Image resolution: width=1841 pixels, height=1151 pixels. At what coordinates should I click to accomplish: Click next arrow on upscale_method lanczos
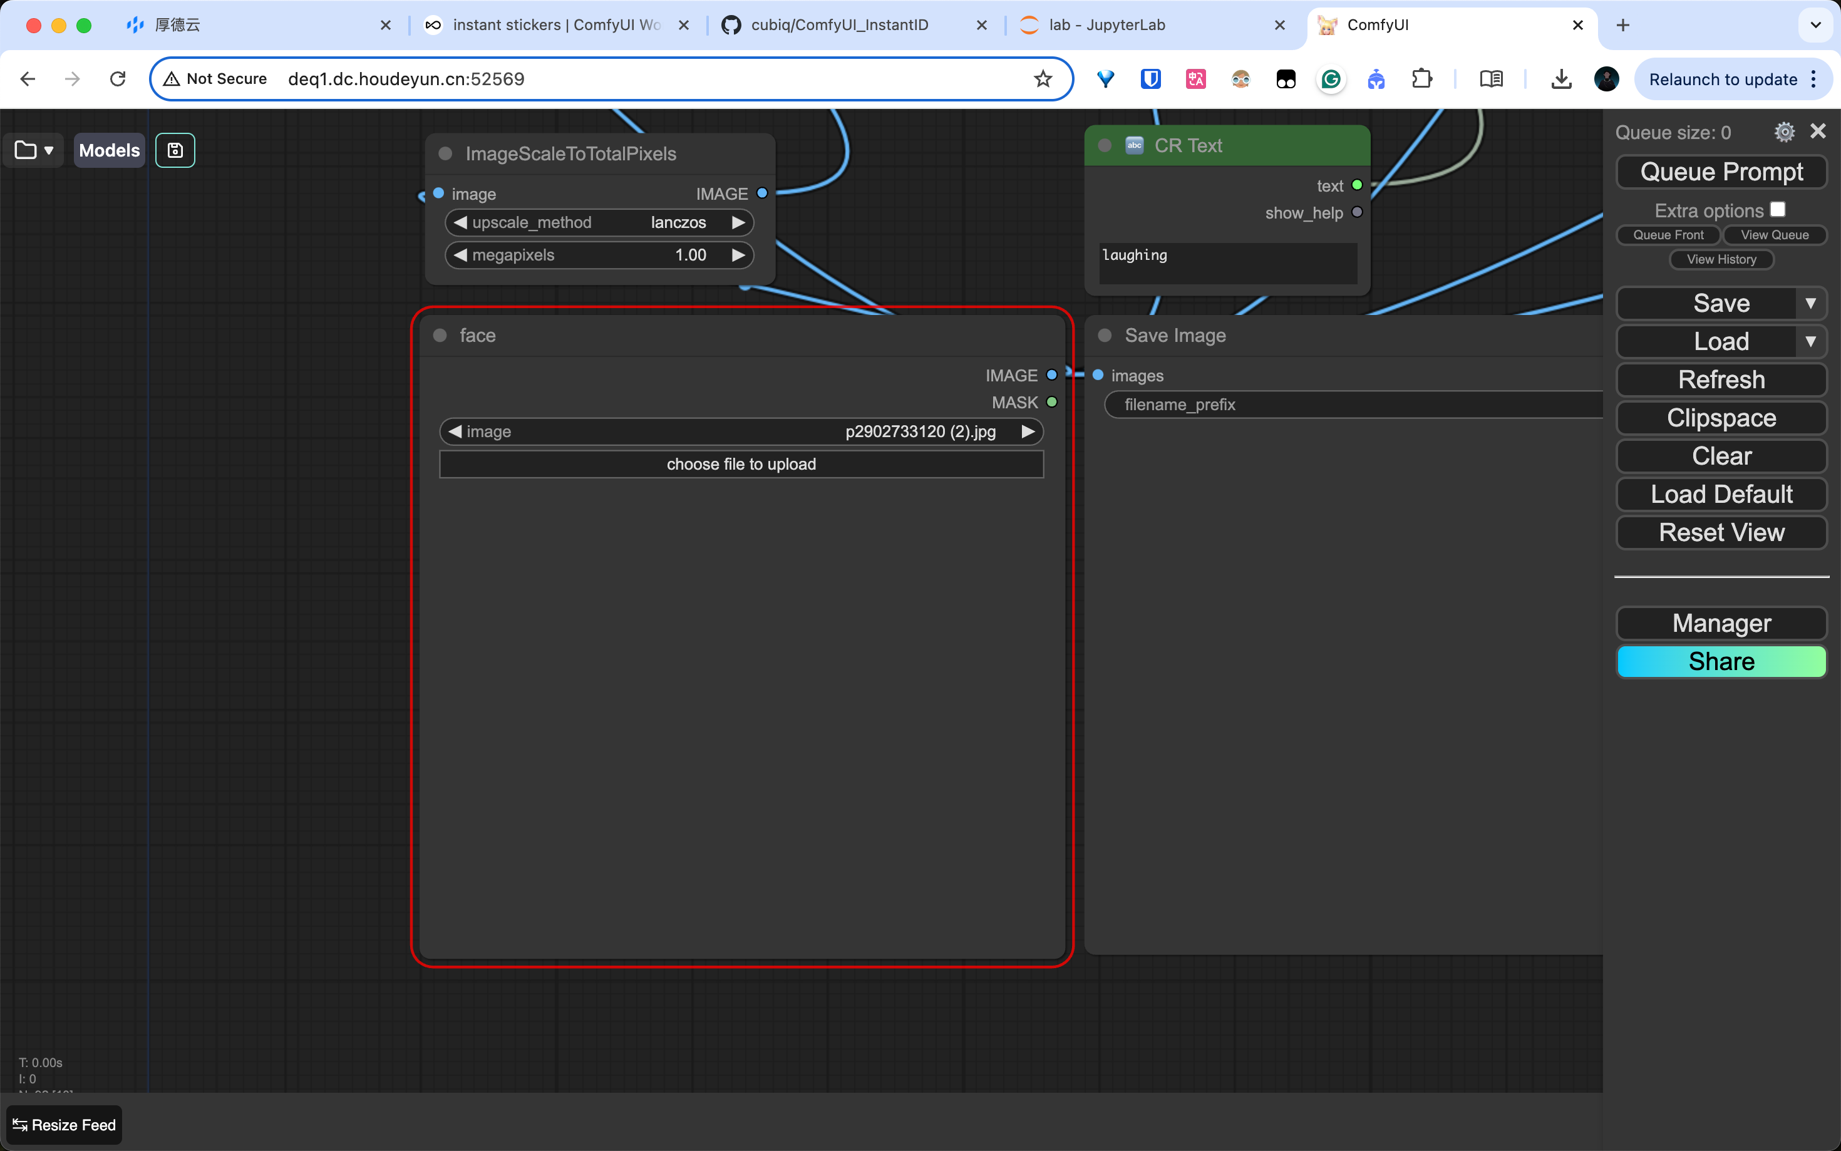pyautogui.click(x=738, y=222)
